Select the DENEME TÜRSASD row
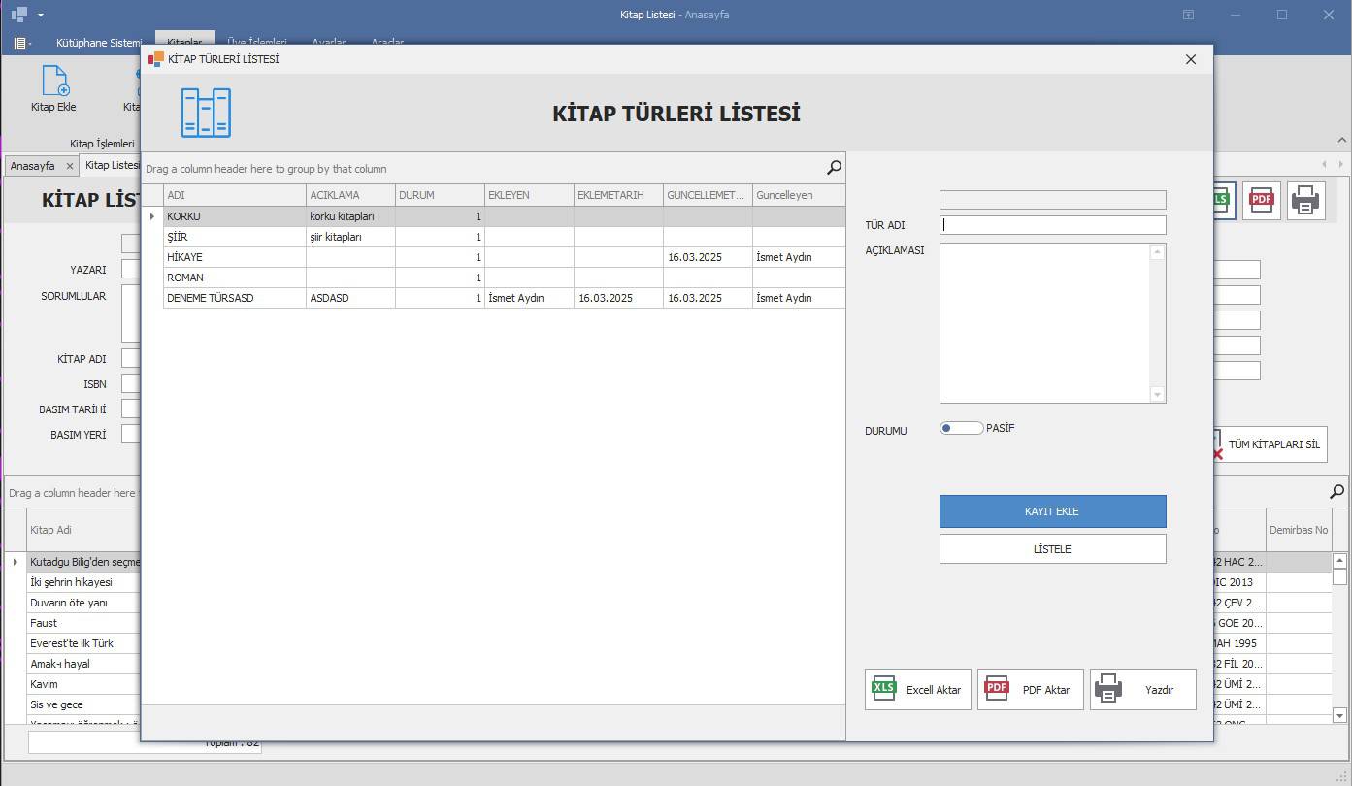The height and width of the screenshot is (786, 1352). [x=235, y=298]
